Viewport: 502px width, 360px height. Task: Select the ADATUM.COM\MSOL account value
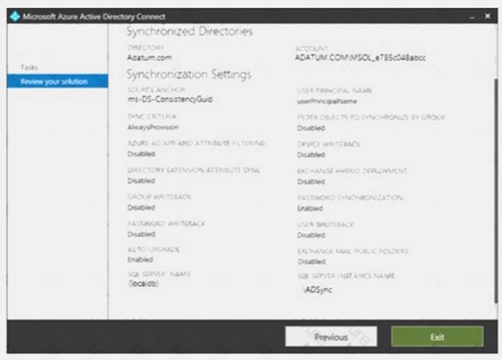360,58
